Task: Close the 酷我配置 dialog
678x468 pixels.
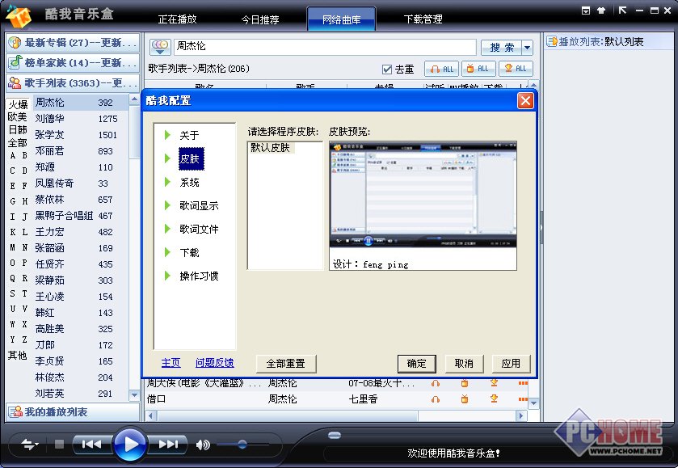Action: (x=525, y=101)
